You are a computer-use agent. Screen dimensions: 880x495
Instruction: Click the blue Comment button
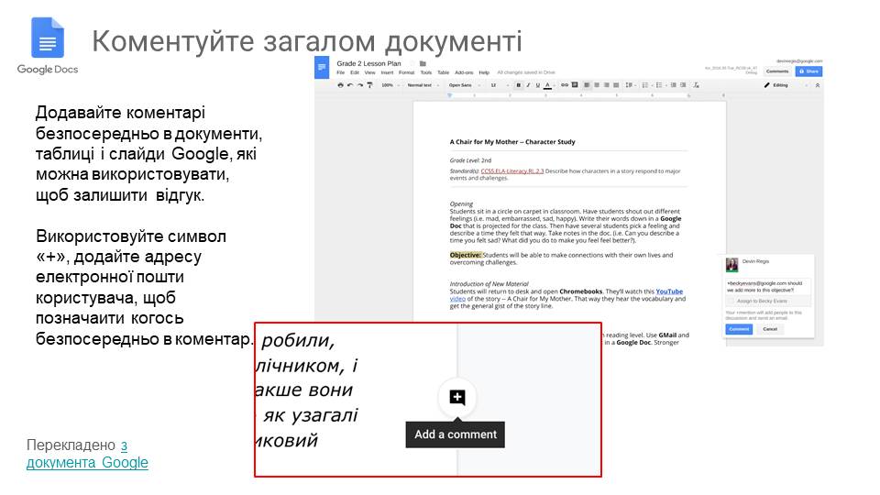739,329
